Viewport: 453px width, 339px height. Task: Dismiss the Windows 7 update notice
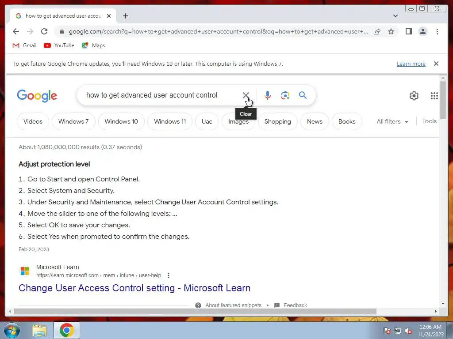point(436,64)
